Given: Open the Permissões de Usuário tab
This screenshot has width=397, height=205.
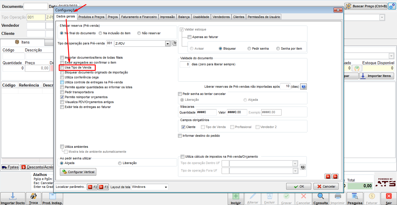Looking at the screenshot, I should pyautogui.click(x=264, y=17).
